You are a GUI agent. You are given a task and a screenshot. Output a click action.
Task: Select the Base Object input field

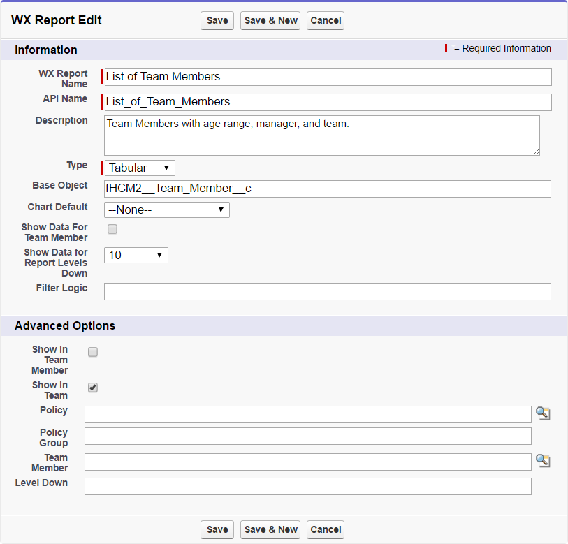click(x=327, y=189)
